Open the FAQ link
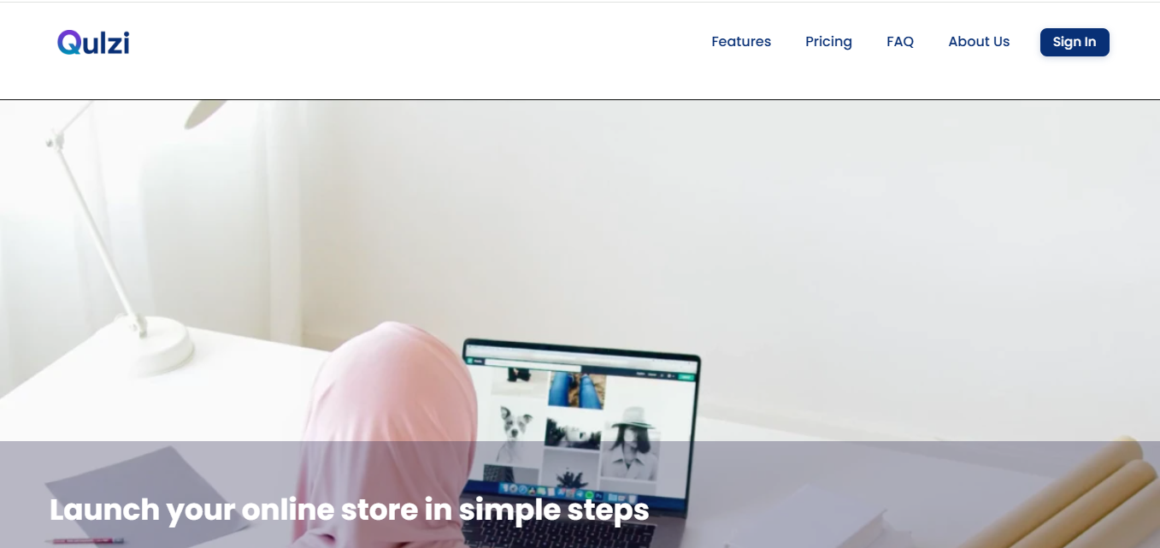Screen dimensions: 1160x548 coord(900,42)
